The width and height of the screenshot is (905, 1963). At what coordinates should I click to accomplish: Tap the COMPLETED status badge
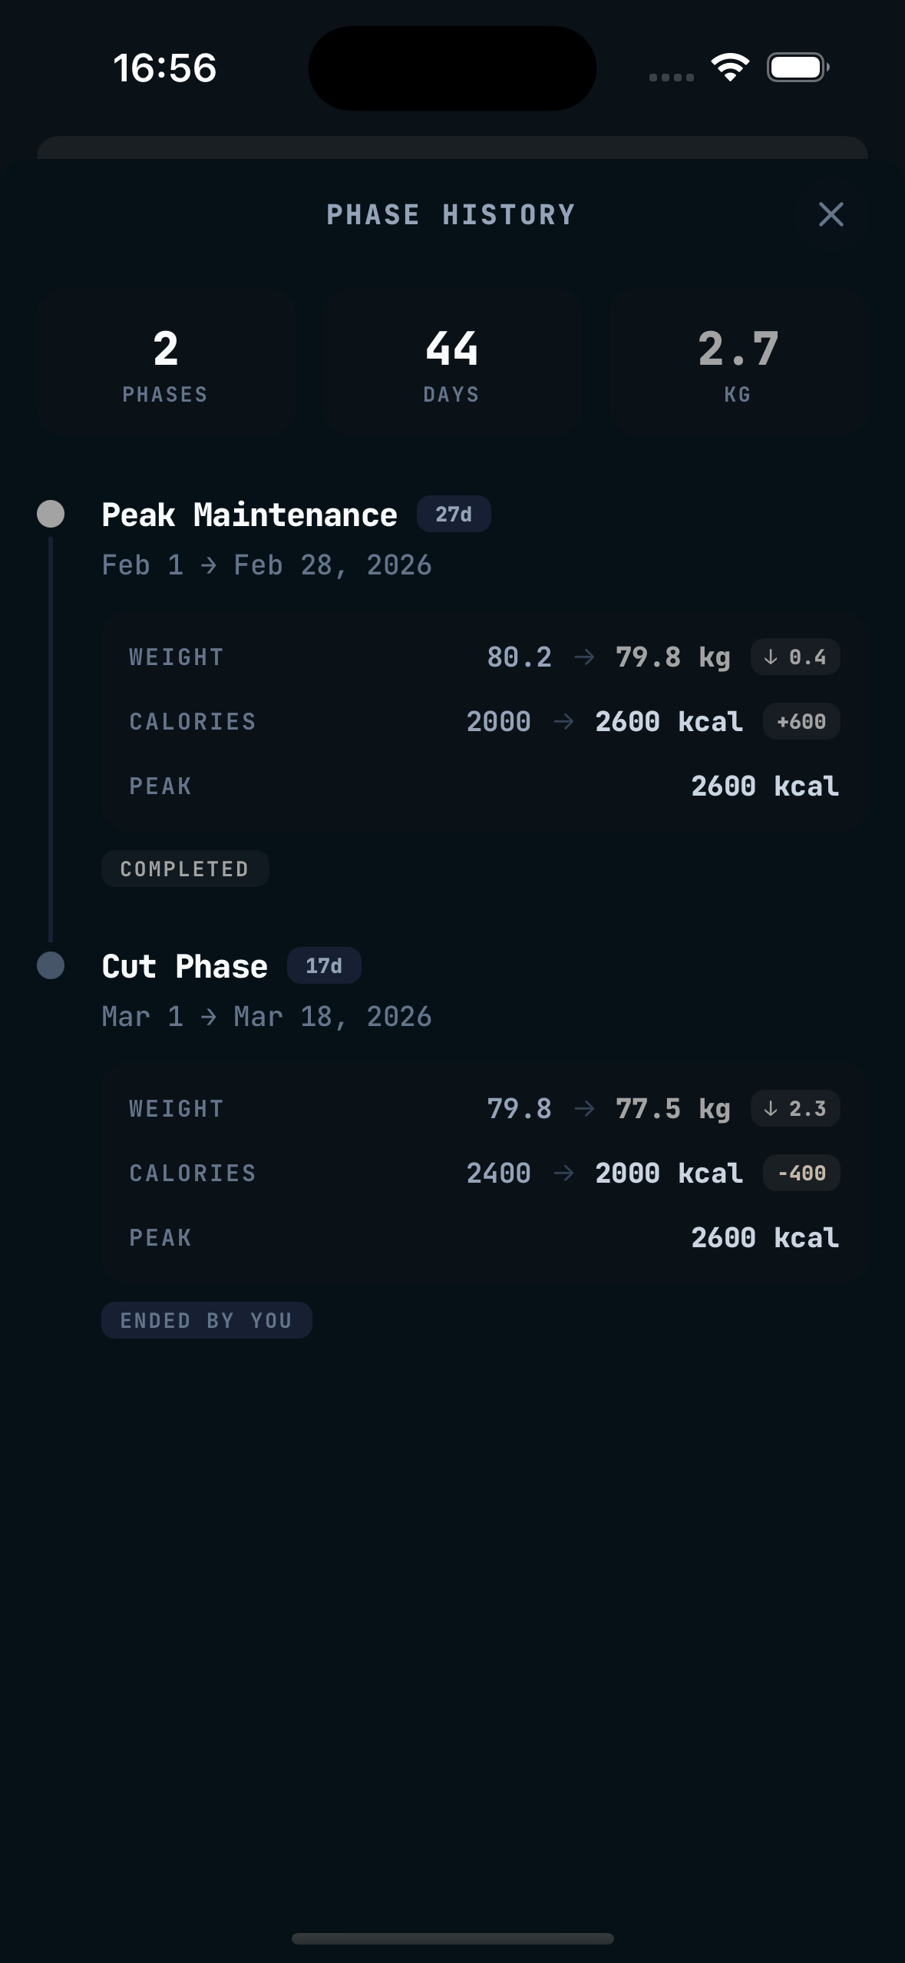184,869
